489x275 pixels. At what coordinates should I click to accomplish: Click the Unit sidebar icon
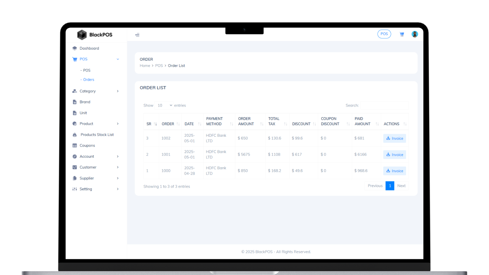(74, 113)
